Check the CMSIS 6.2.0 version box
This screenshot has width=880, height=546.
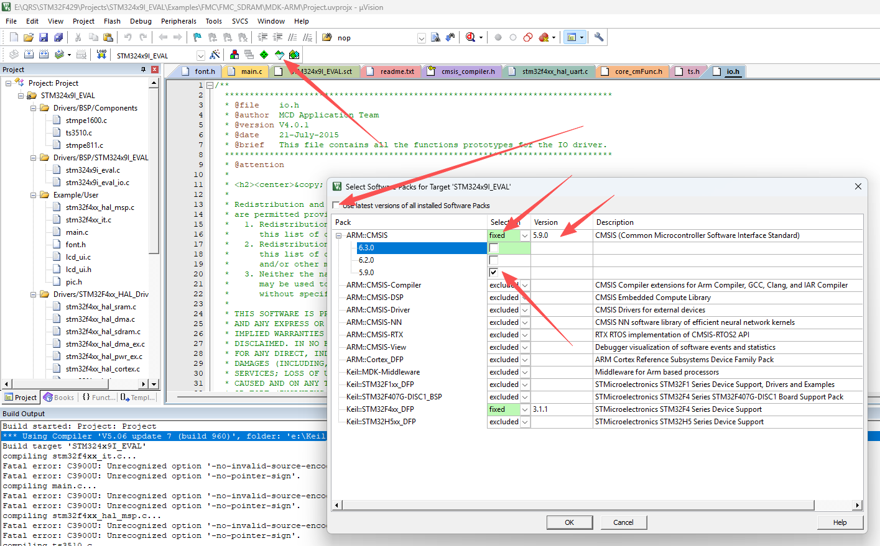coord(493,260)
